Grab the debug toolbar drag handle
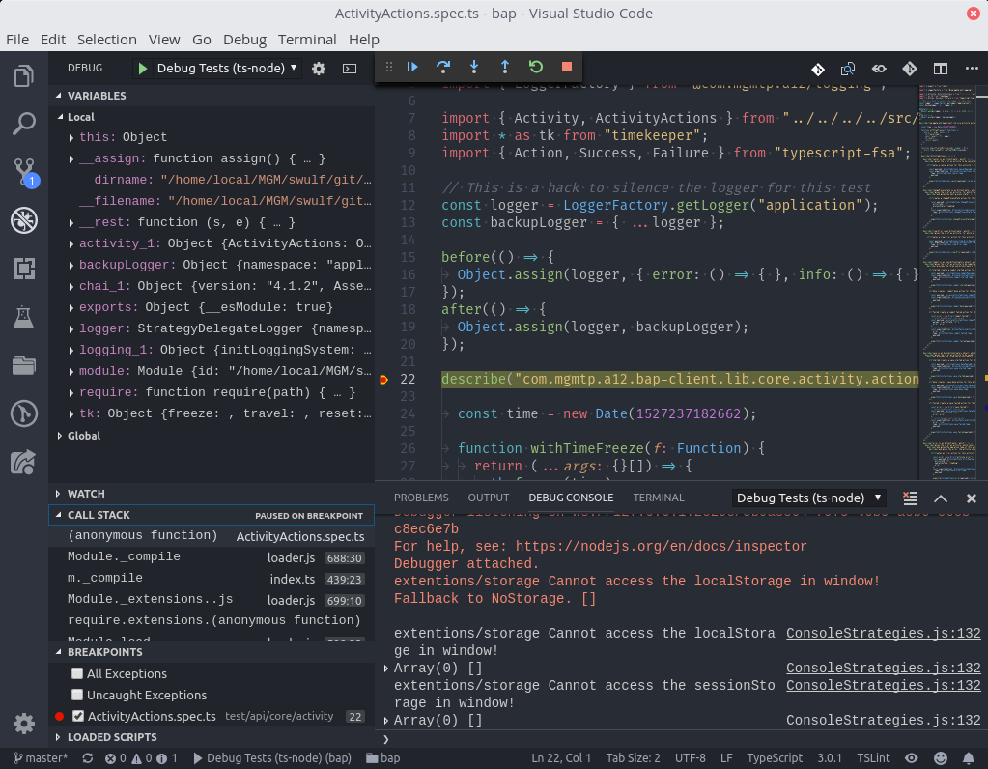The image size is (988, 769). (389, 67)
